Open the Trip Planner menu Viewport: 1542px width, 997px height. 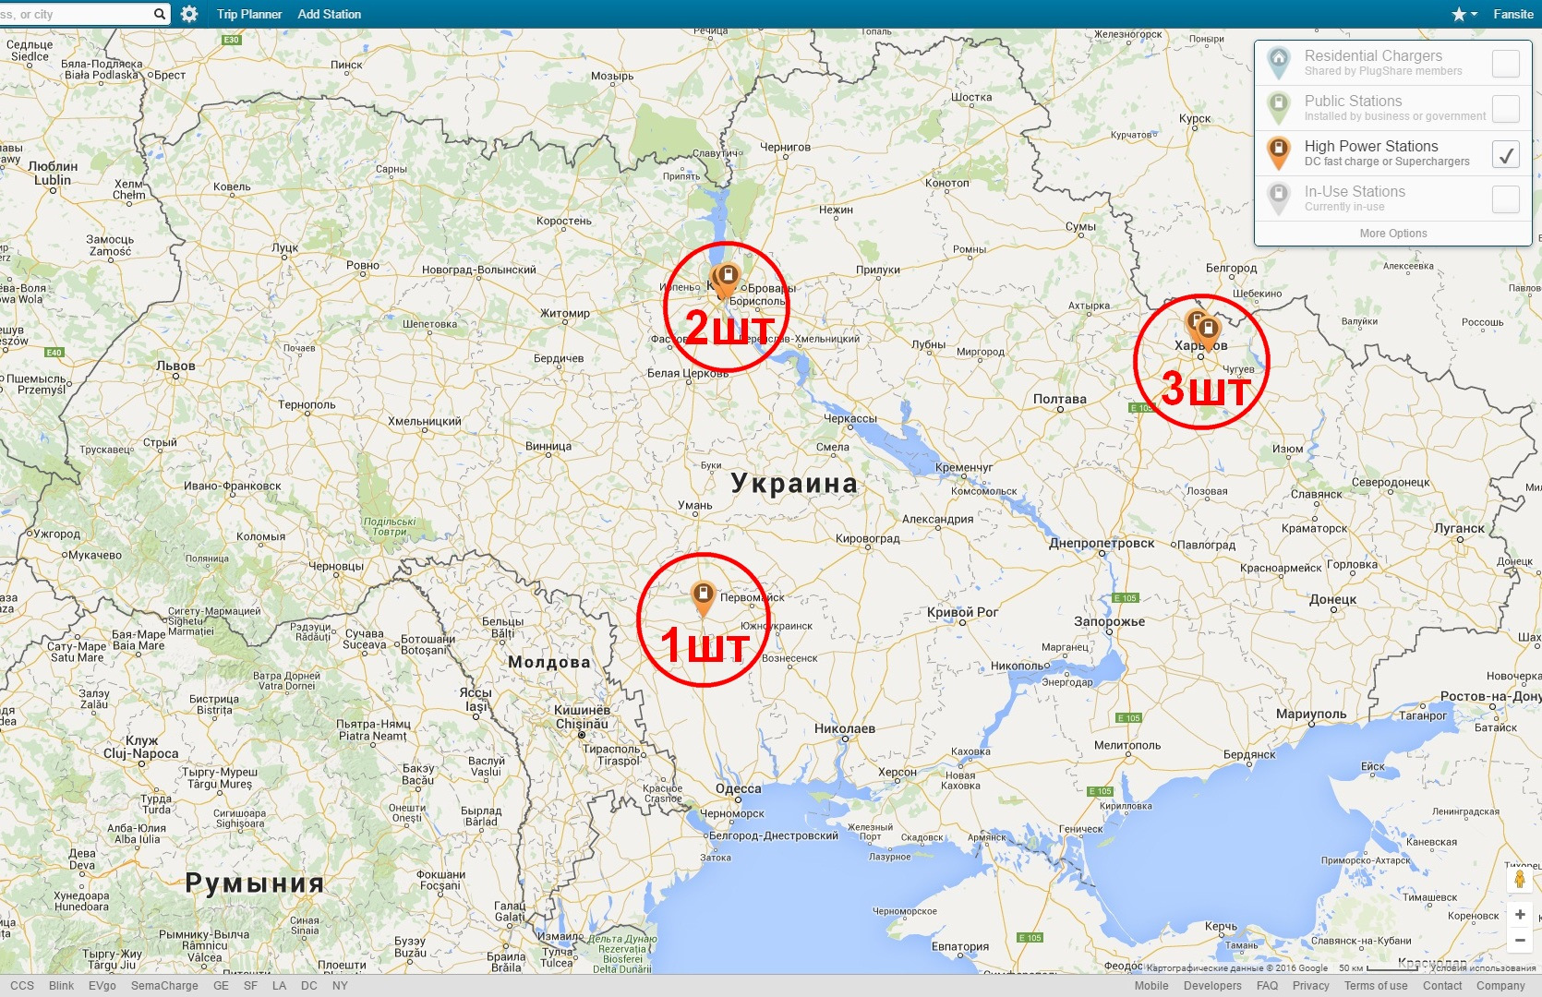pos(249,14)
